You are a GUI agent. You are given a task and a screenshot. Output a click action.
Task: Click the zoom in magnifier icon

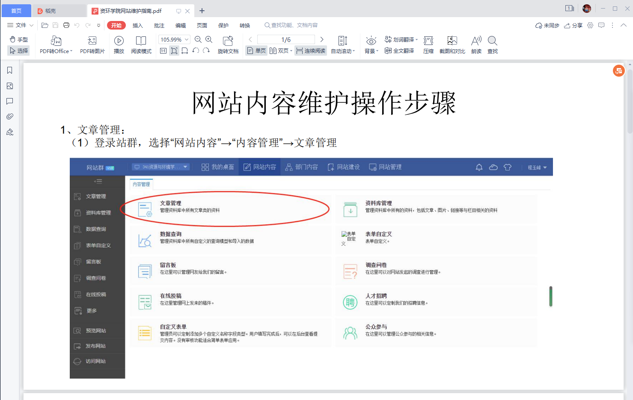pos(209,39)
